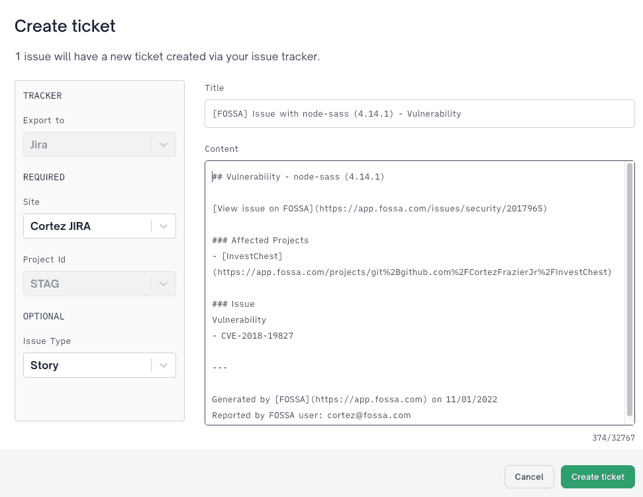The height and width of the screenshot is (497, 643).
Task: Open the Project Id dropdown showing STAG
Action: (99, 284)
